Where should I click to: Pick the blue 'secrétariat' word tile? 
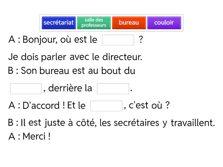point(59,23)
